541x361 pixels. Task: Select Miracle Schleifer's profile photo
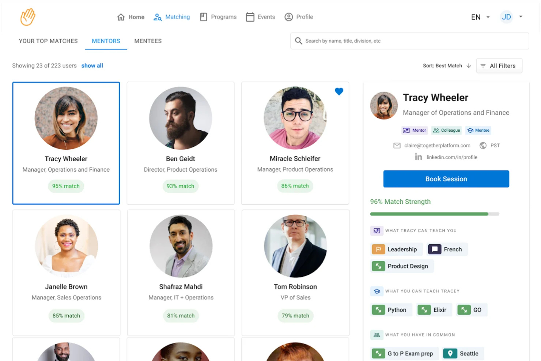pyautogui.click(x=295, y=118)
